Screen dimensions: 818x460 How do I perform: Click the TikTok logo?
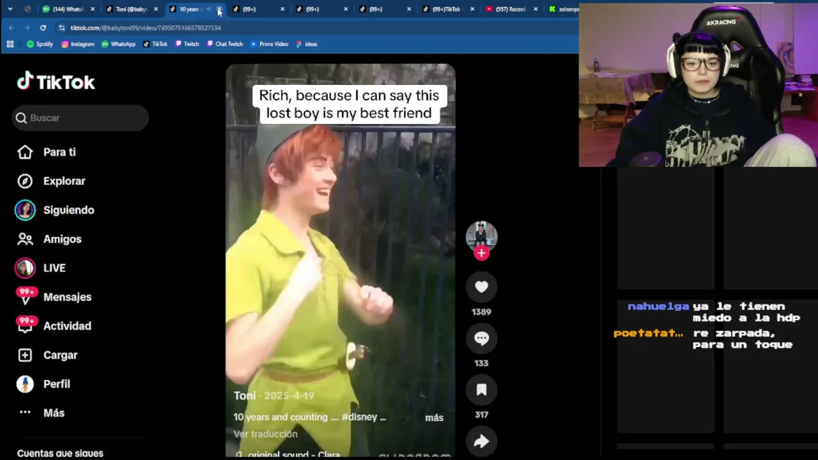56,82
